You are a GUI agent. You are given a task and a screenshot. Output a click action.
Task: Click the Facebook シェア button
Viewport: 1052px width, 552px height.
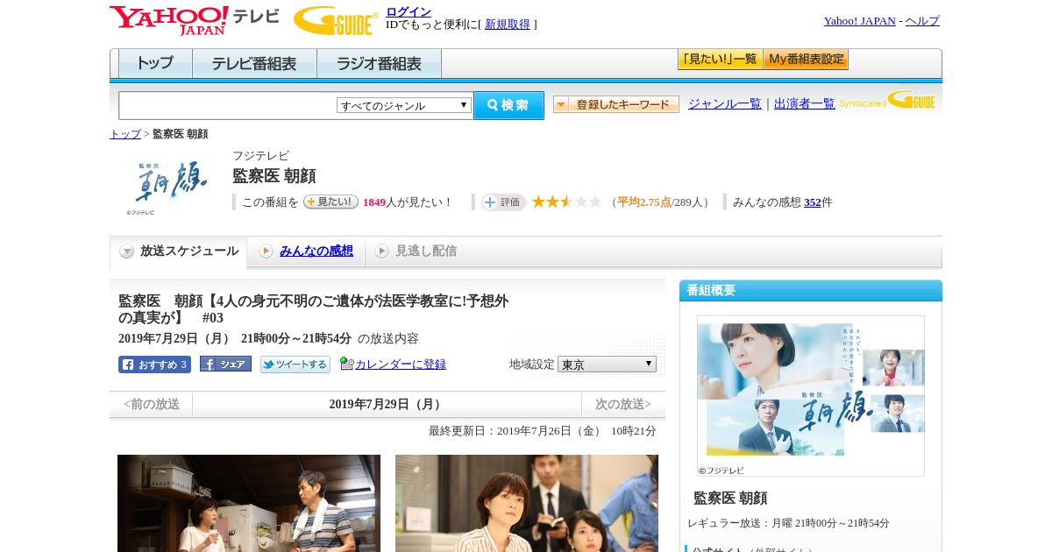point(225,364)
